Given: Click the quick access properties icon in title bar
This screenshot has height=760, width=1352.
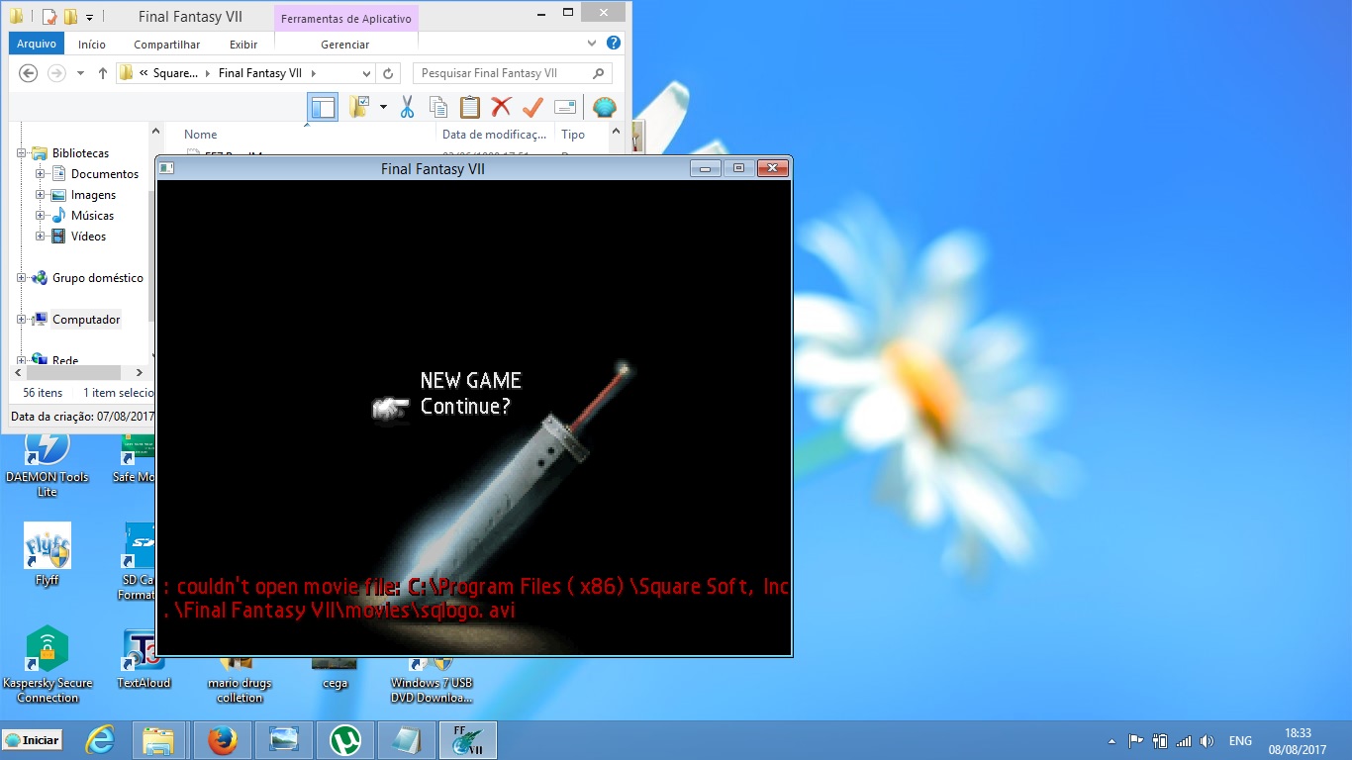Looking at the screenshot, I should click(x=49, y=17).
